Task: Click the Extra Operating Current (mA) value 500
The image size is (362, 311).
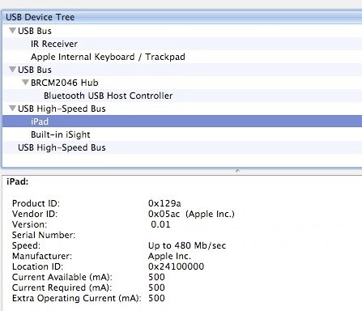Action: pos(156,298)
